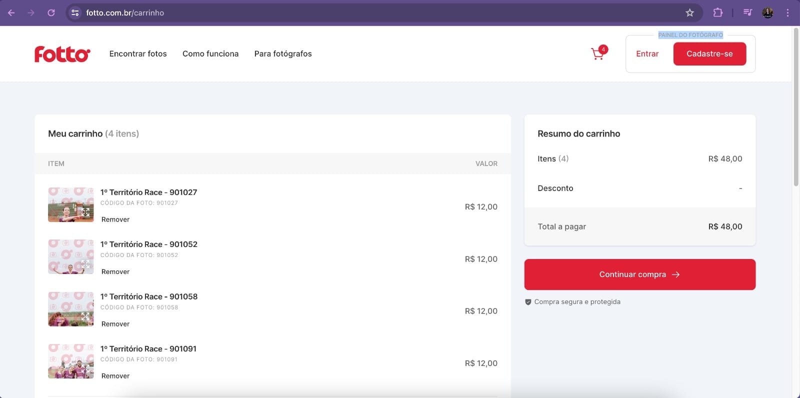The height and width of the screenshot is (398, 800).
Task: Click Continuar compra button
Action: [x=639, y=274]
